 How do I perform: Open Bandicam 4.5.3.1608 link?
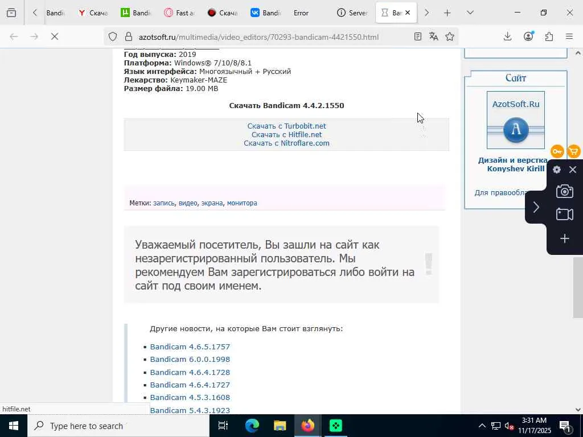coord(190,398)
